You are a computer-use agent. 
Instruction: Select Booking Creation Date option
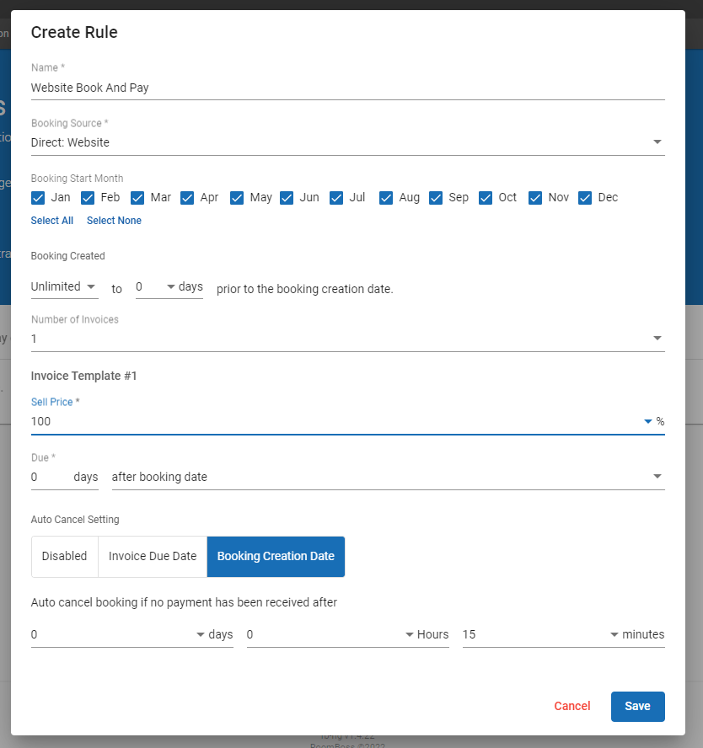(276, 556)
